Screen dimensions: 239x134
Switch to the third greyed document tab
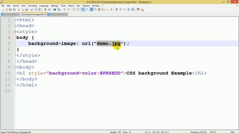pyautogui.click(x=58, y=15)
